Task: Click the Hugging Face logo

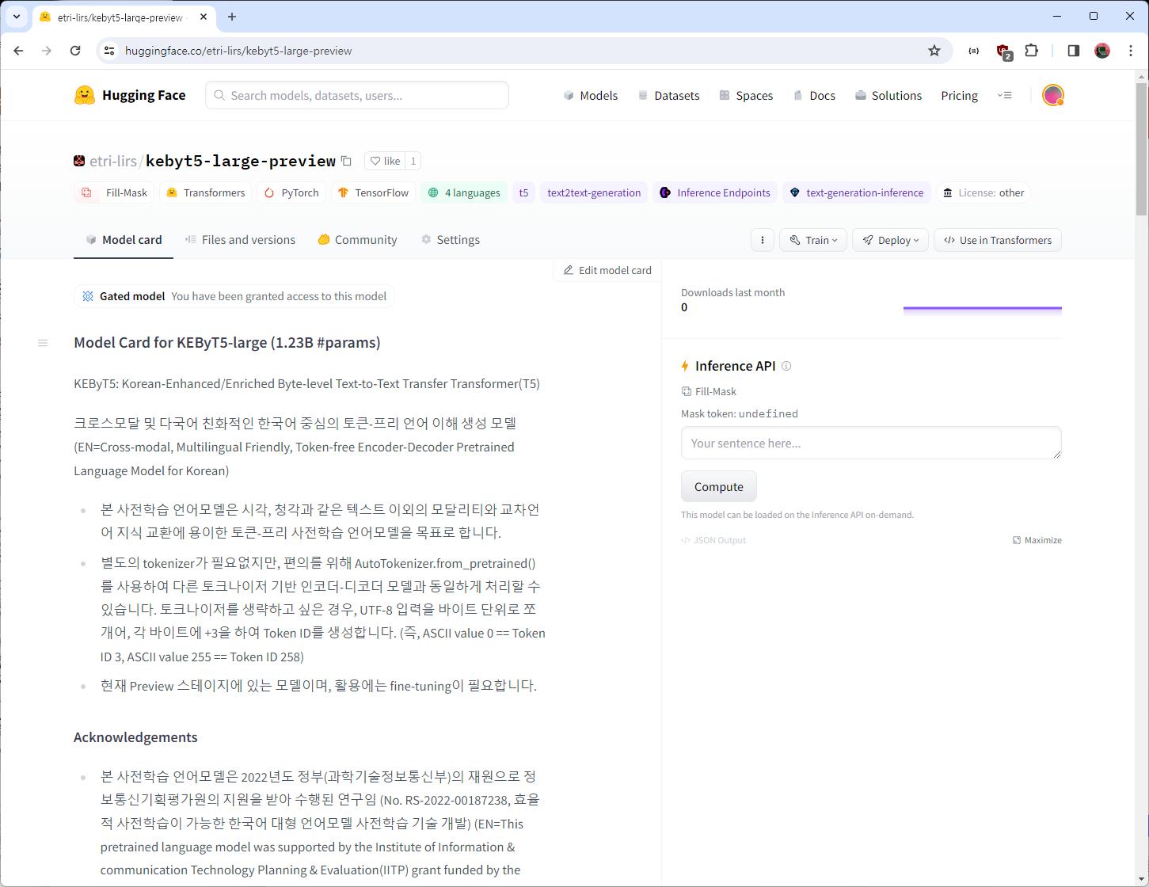Action: tap(130, 95)
